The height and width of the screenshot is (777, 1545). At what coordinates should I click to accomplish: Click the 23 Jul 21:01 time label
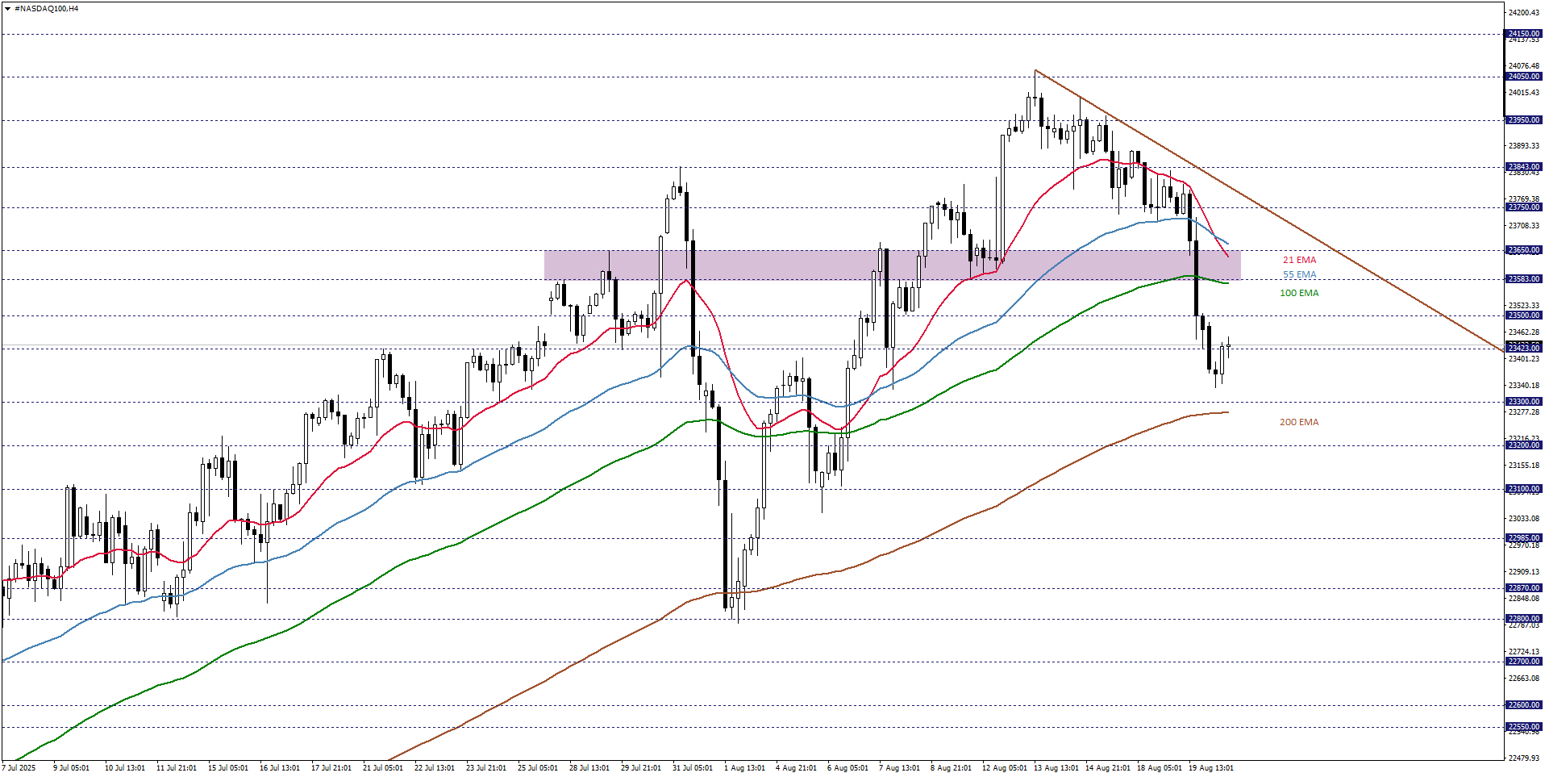(485, 768)
